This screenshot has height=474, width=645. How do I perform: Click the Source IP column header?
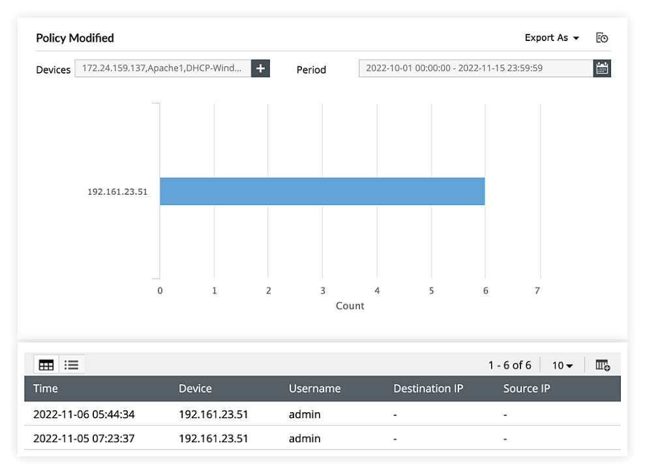click(526, 388)
